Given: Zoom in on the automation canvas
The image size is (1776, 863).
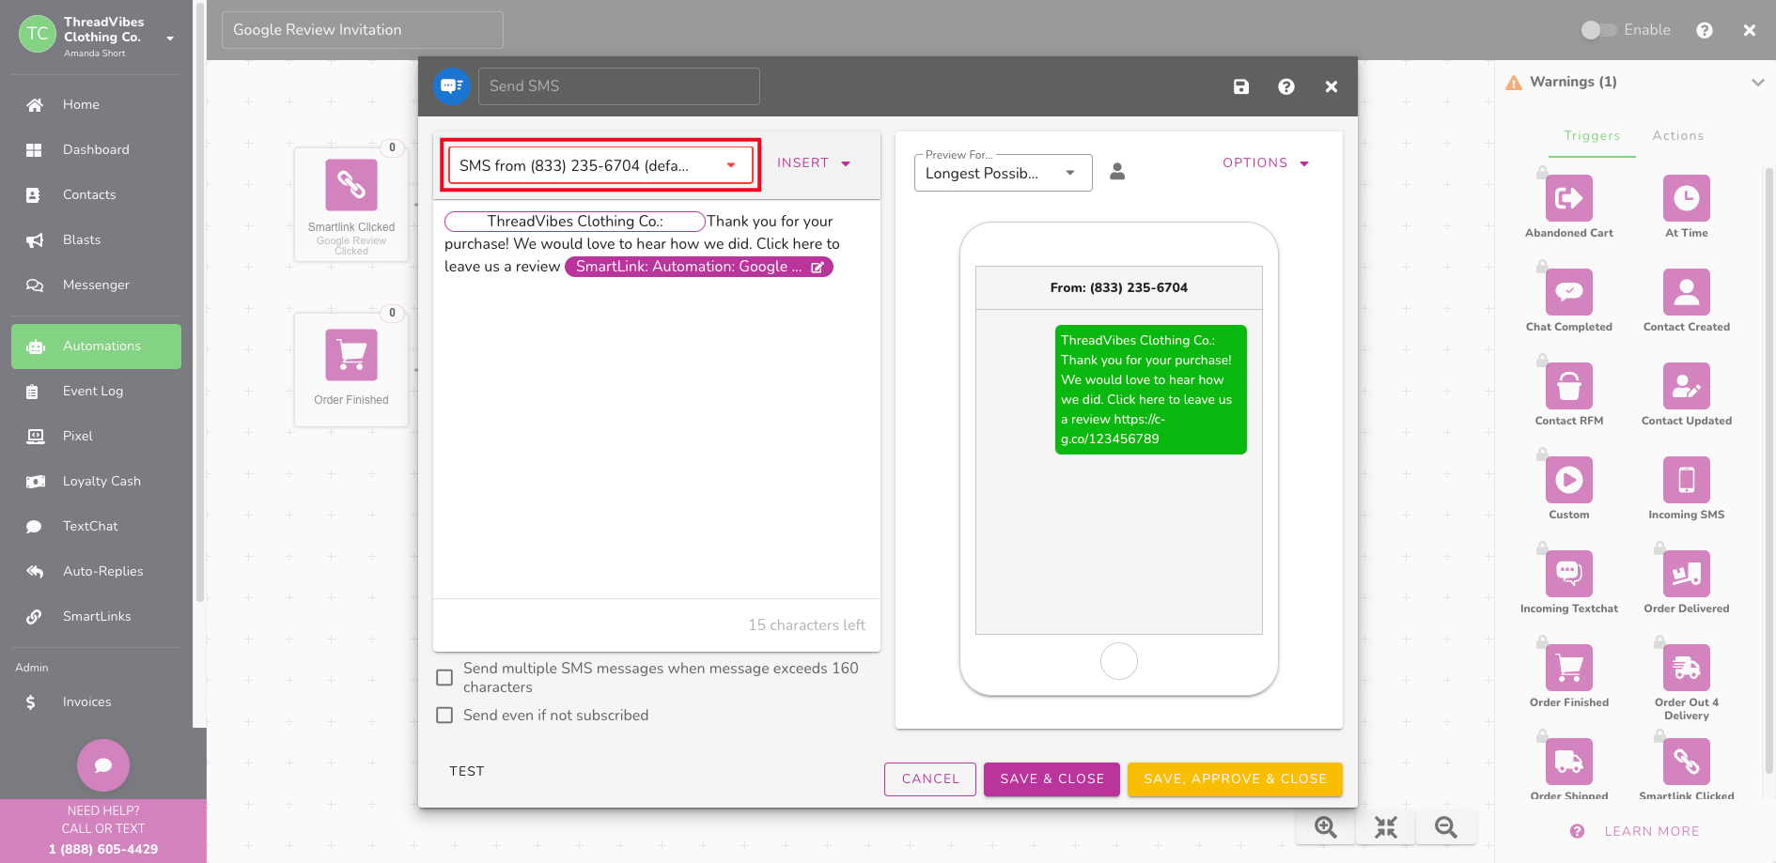Looking at the screenshot, I should [1326, 827].
